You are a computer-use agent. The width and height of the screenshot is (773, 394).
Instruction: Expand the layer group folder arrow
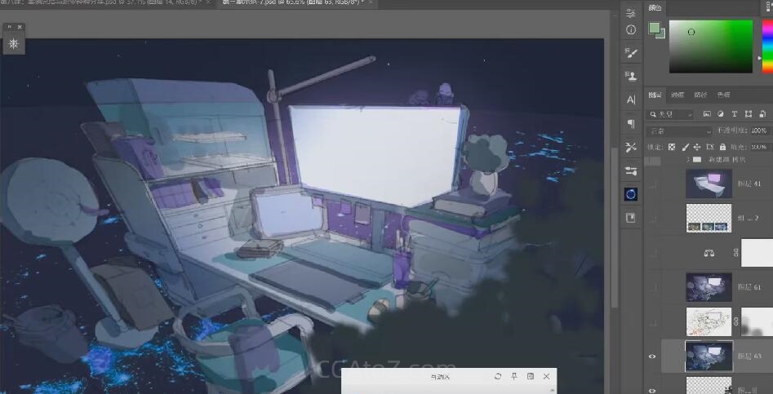click(x=688, y=160)
